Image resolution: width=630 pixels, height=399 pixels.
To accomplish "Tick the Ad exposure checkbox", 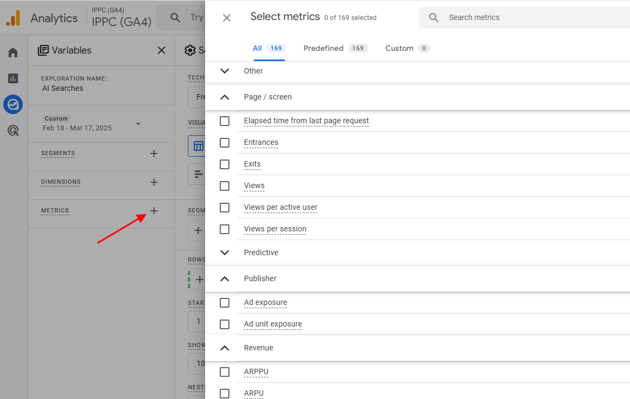I will coord(225,303).
